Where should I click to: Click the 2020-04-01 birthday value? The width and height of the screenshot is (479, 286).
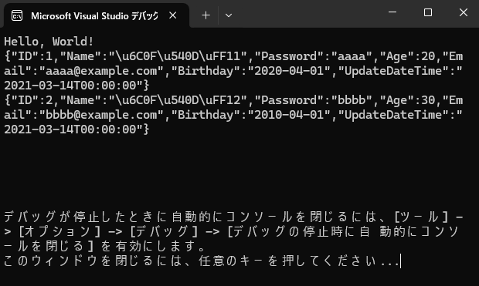[289, 71]
